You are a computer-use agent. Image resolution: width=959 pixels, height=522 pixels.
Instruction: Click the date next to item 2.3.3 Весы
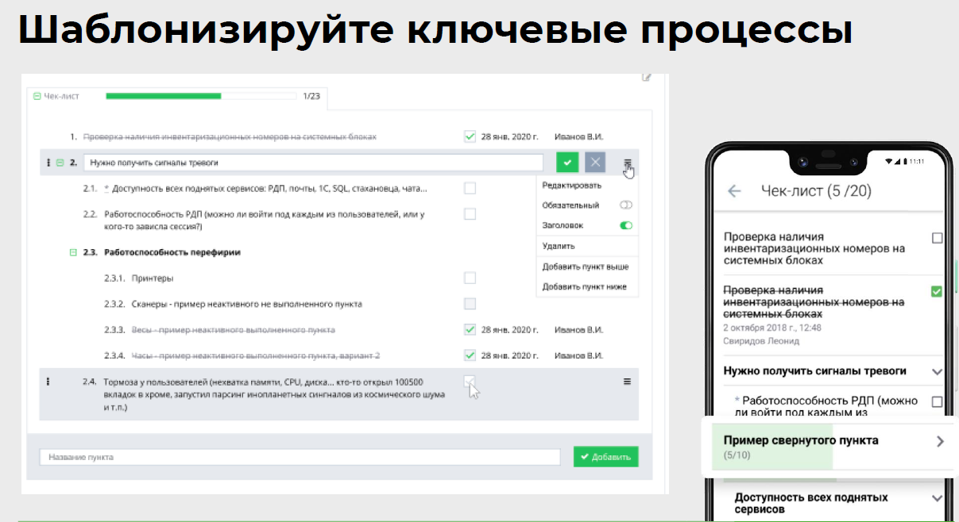[x=510, y=329]
